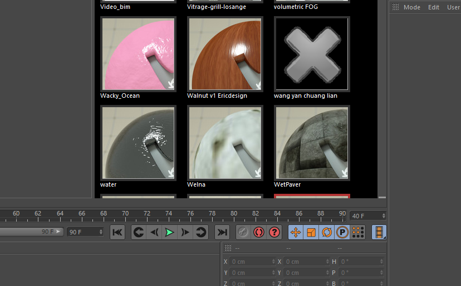
Task: Click the 90 F preview range slider
Action: click(32, 232)
